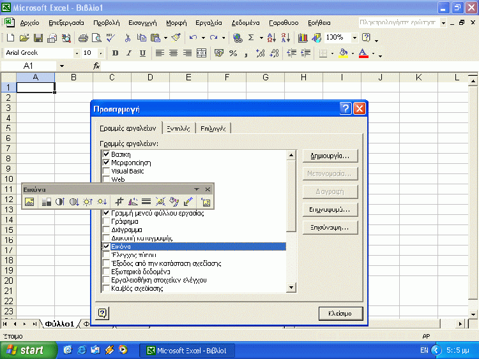Viewport: 479px width, 359px height.
Task: Click Line Style in Εικόνα toolbar
Action: 146,201
